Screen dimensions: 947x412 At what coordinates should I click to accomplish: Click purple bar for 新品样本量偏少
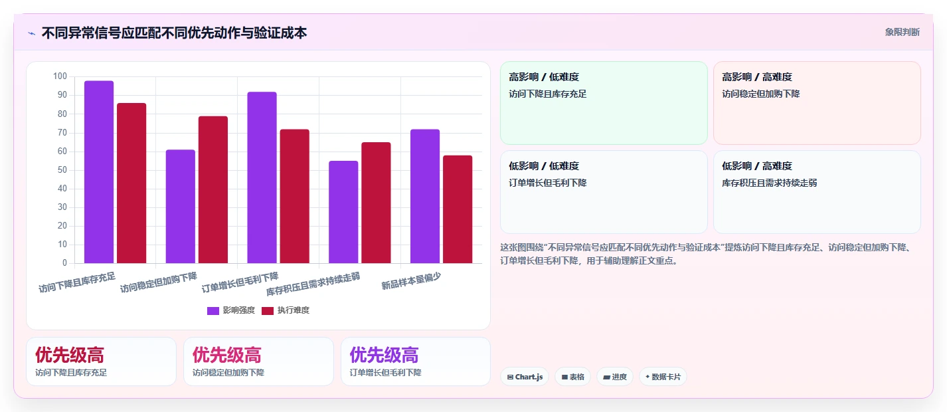coord(425,196)
